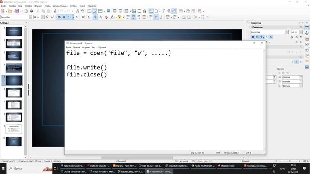Toggle Bold (Ж) in formatting toolbar
310x174 pixels.
click(59, 17)
